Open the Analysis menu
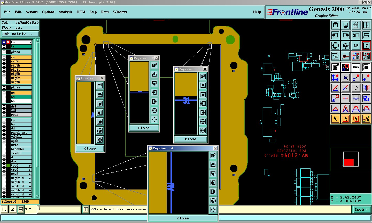Viewport: 372px width, 223px height. [x=65, y=12]
